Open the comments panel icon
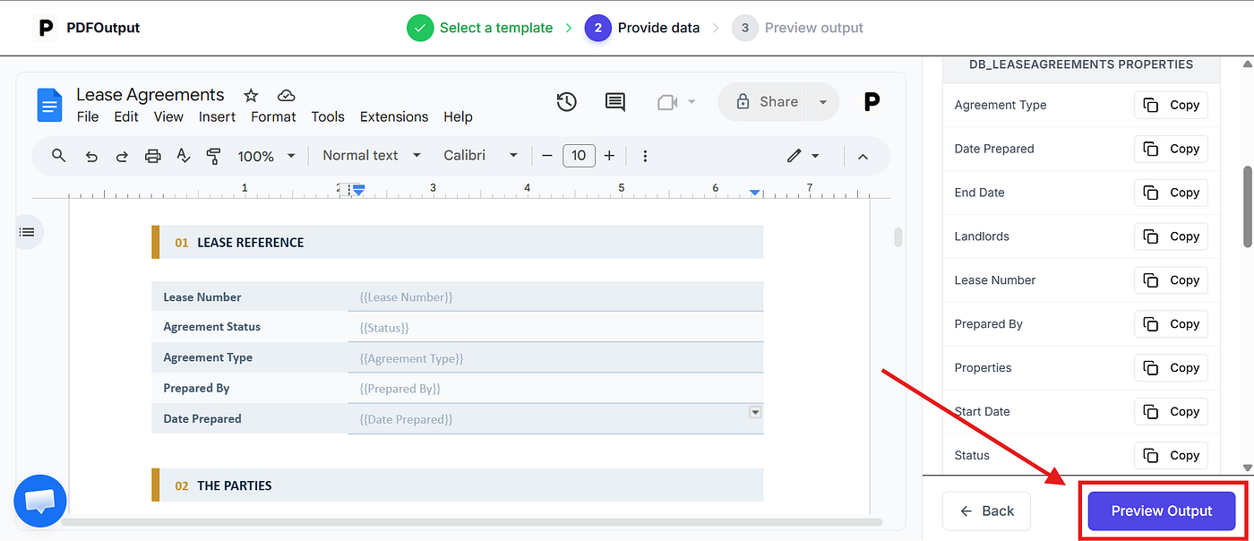1254x541 pixels. coord(615,102)
